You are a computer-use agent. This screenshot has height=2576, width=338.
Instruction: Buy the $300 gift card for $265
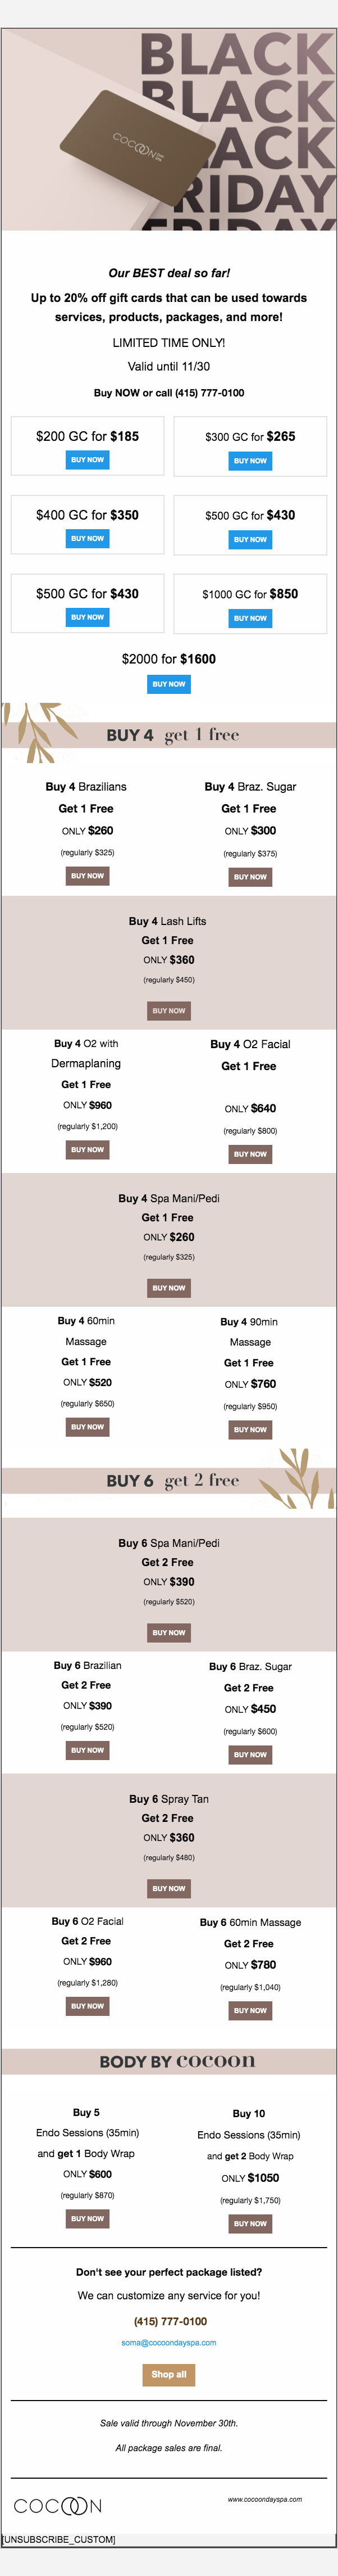click(250, 461)
